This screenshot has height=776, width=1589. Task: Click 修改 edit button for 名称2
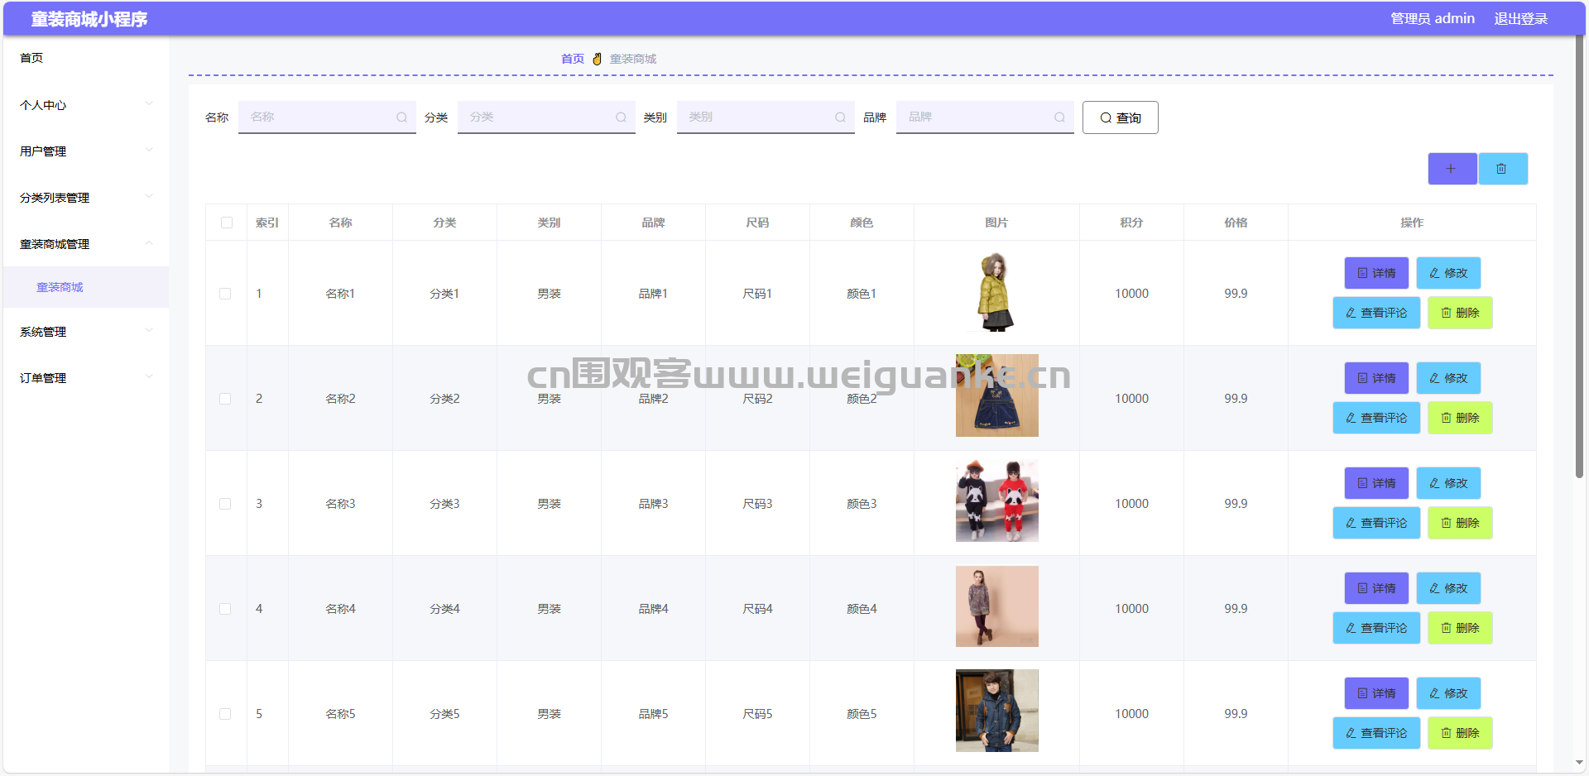(x=1447, y=378)
